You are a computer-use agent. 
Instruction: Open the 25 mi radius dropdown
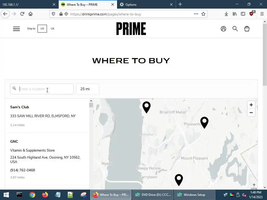tap(88, 89)
